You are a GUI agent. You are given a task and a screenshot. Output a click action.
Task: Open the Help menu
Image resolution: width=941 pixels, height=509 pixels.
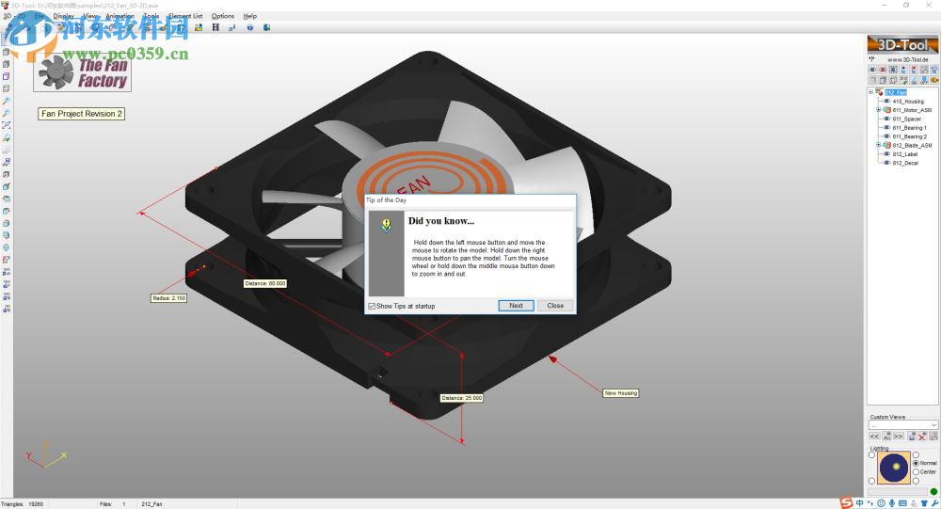tap(249, 16)
